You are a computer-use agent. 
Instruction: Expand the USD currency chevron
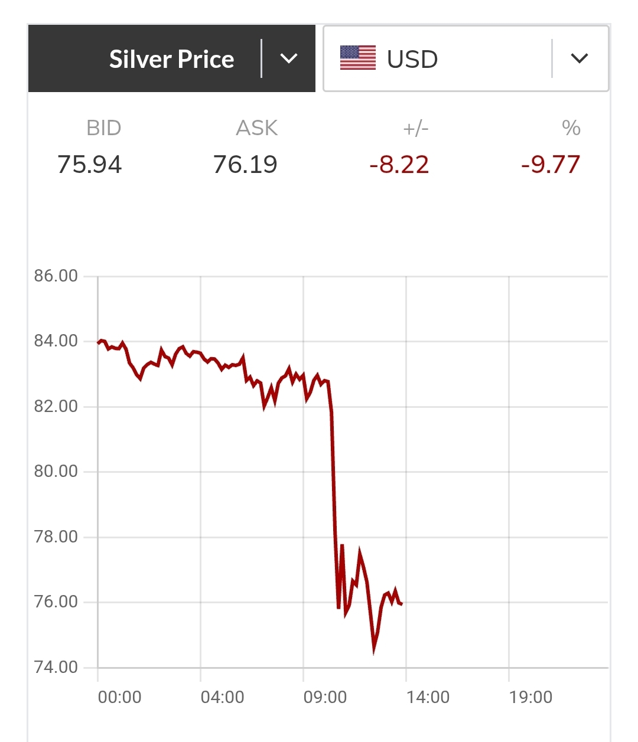580,58
